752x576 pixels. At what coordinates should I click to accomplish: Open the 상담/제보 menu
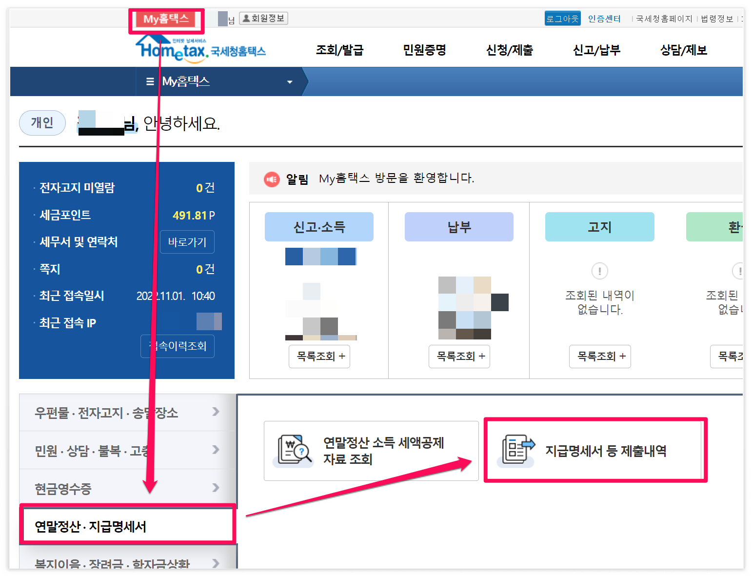[x=683, y=50]
